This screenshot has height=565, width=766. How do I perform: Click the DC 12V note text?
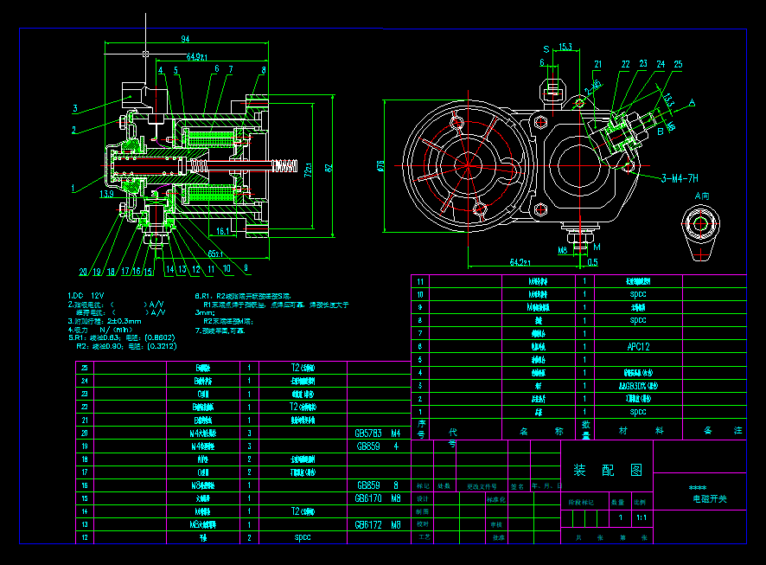(x=86, y=292)
